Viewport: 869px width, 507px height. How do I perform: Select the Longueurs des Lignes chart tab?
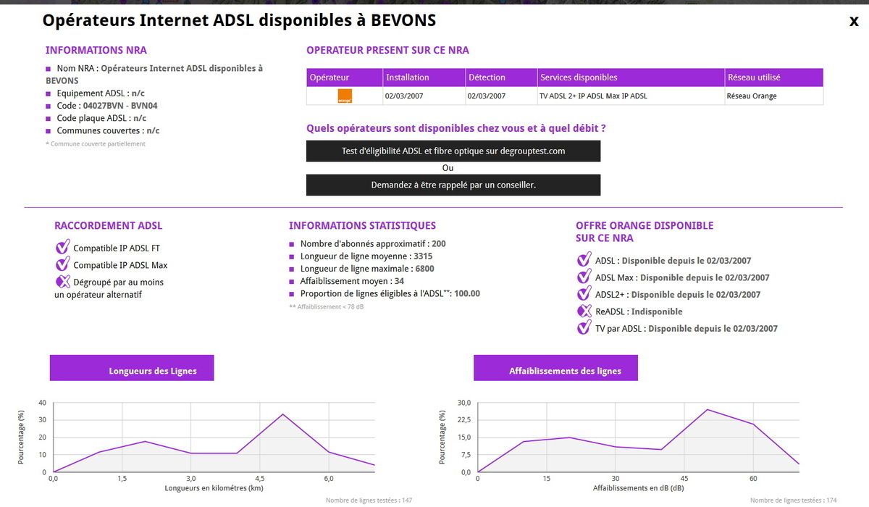(x=132, y=368)
